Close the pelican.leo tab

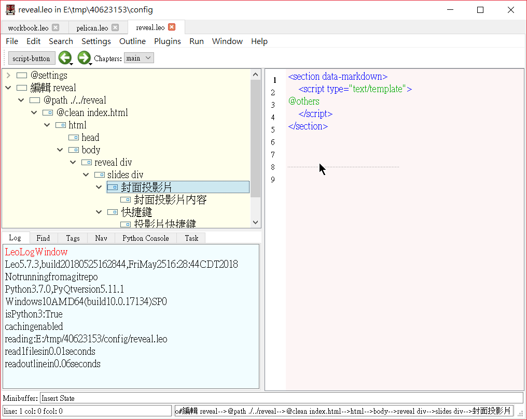(x=115, y=27)
